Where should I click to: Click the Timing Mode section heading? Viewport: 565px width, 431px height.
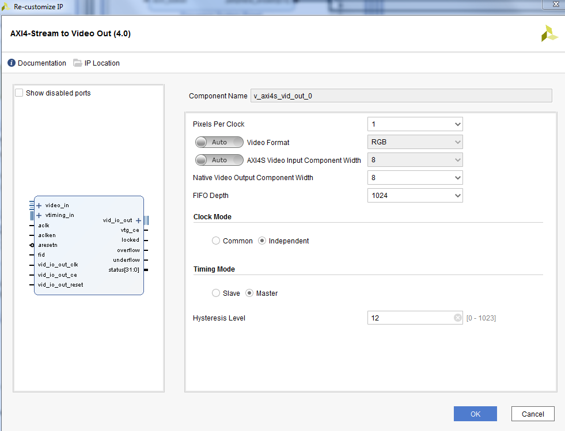[x=214, y=269]
